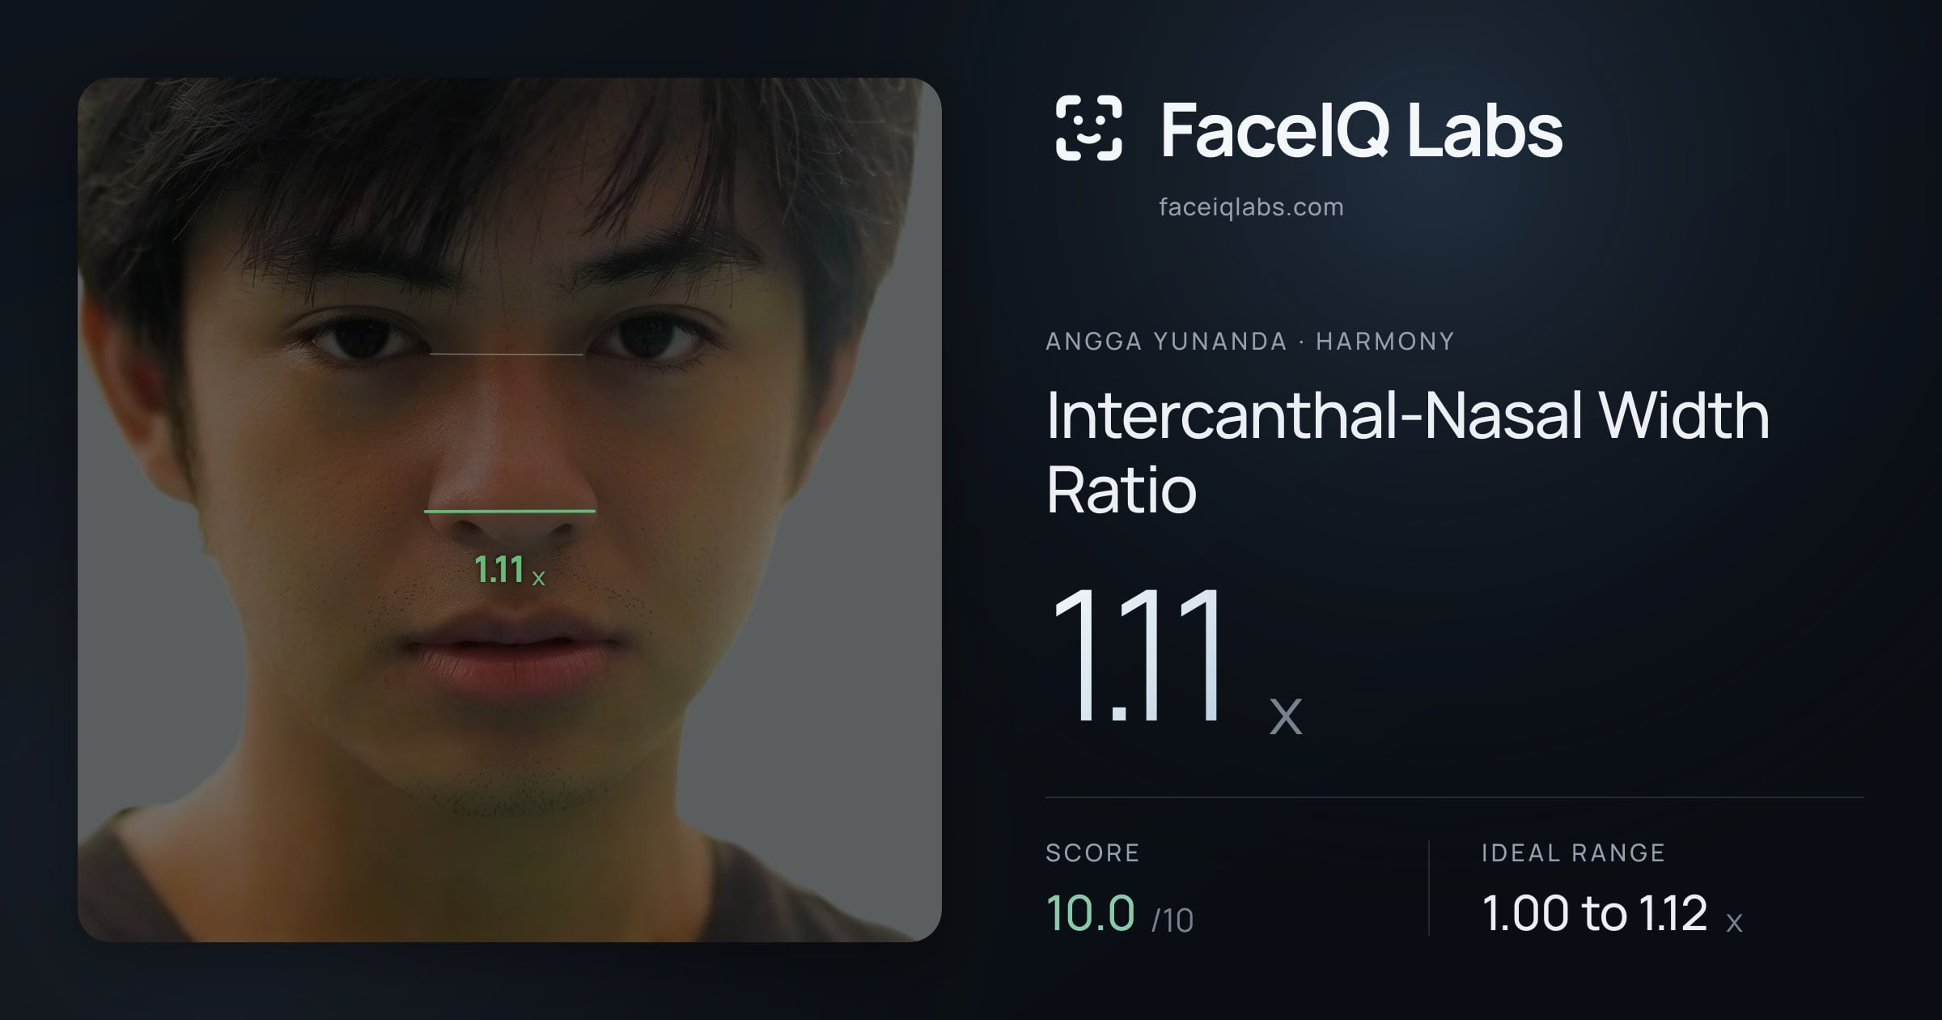
Task: Select the 10.0 score value
Action: [1090, 913]
